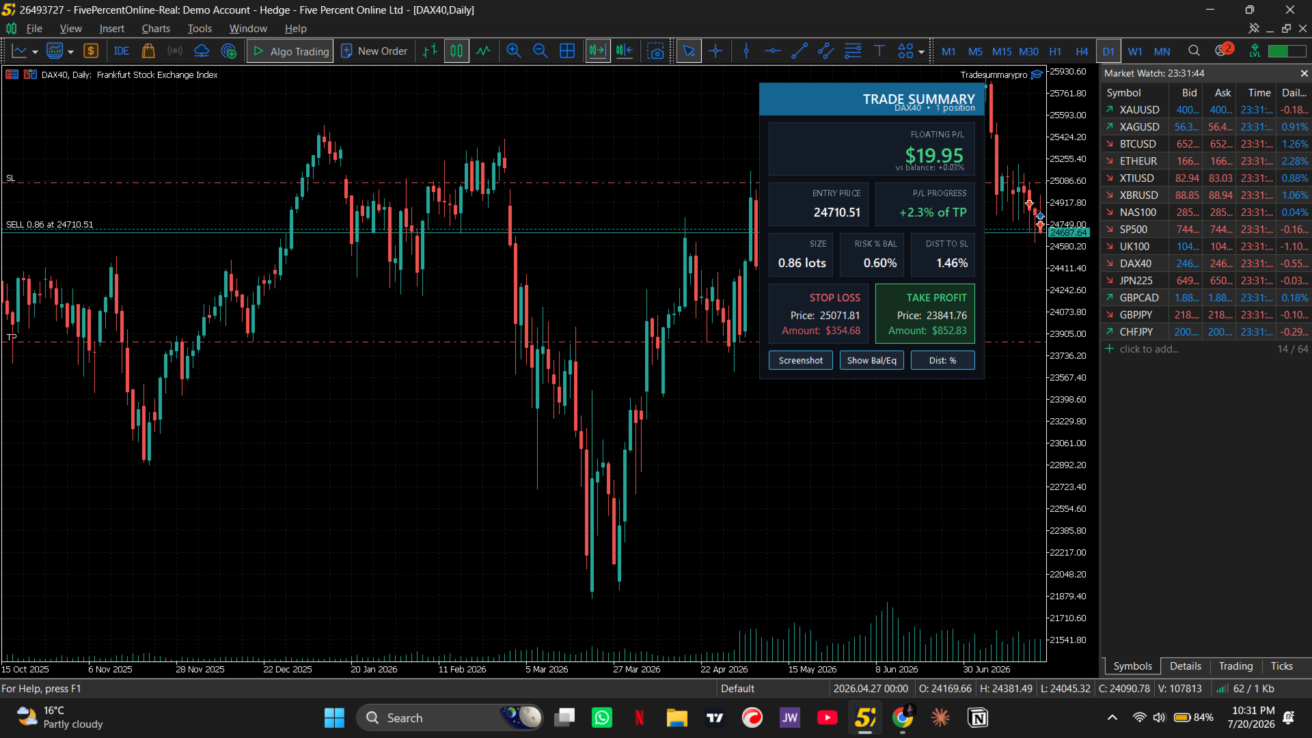Image resolution: width=1312 pixels, height=738 pixels.
Task: Open the Insert menu
Action: click(x=111, y=29)
